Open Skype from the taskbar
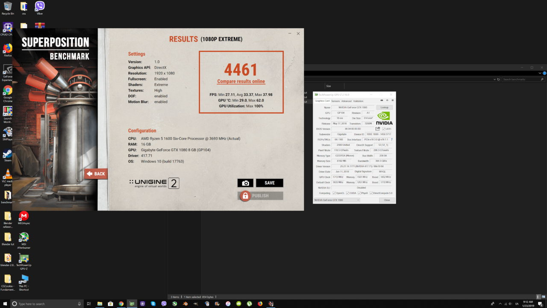 point(153,304)
